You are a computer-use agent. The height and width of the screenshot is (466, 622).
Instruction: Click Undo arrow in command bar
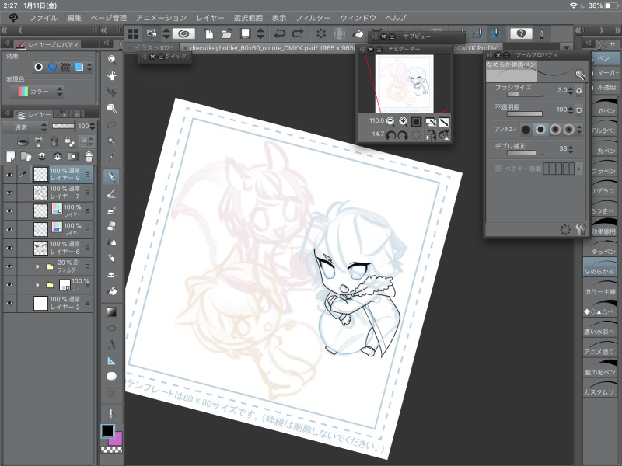[x=280, y=33]
